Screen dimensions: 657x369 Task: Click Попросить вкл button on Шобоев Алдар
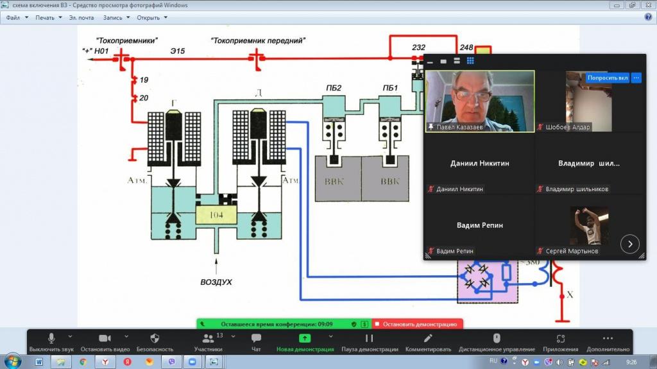click(607, 78)
